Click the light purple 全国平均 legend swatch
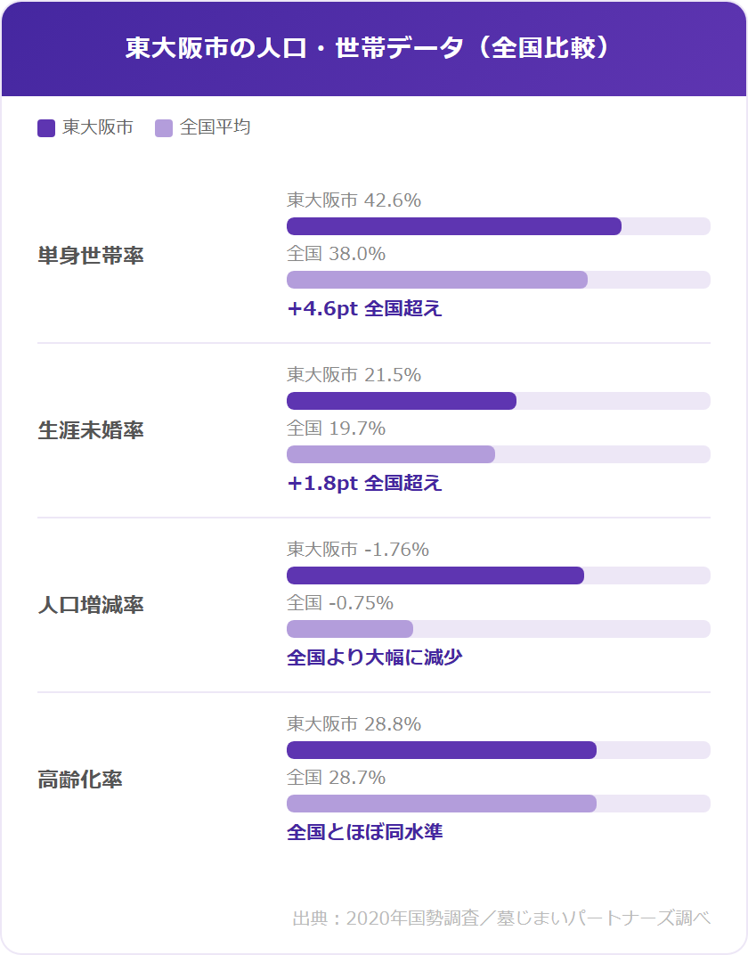 tap(164, 128)
